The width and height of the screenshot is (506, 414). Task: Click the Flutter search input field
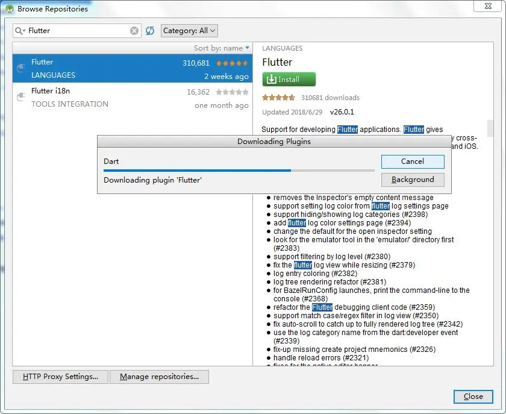[78, 31]
